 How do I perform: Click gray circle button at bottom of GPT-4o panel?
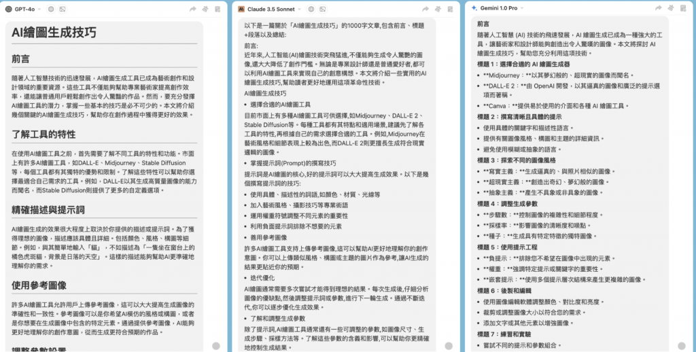coord(215,346)
